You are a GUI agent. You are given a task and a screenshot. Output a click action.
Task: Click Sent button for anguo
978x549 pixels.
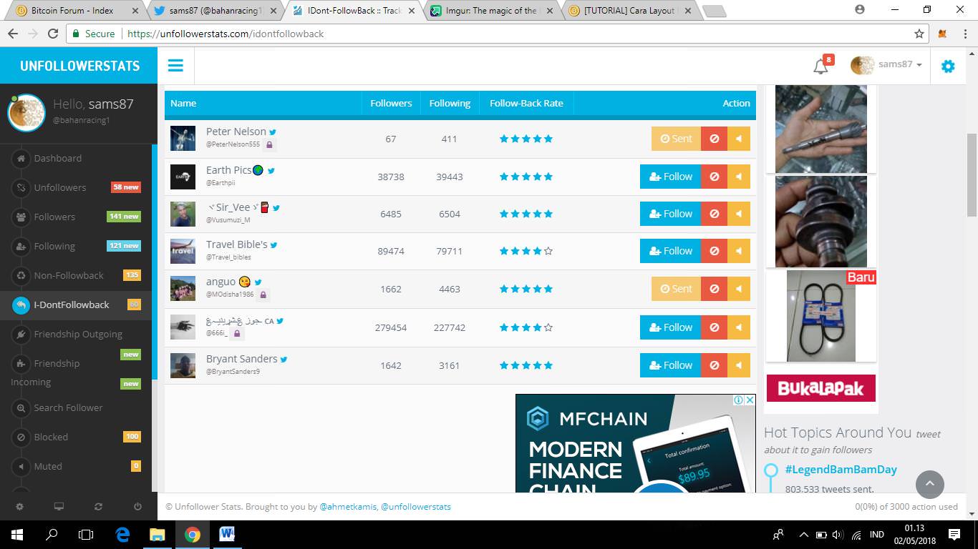click(x=676, y=289)
